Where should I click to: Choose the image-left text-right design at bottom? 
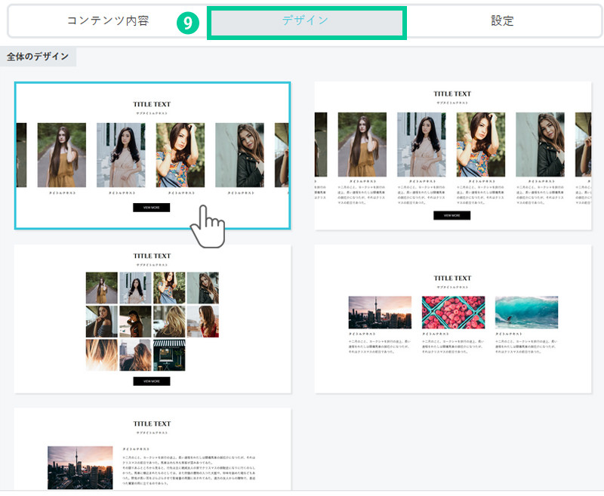point(152,449)
